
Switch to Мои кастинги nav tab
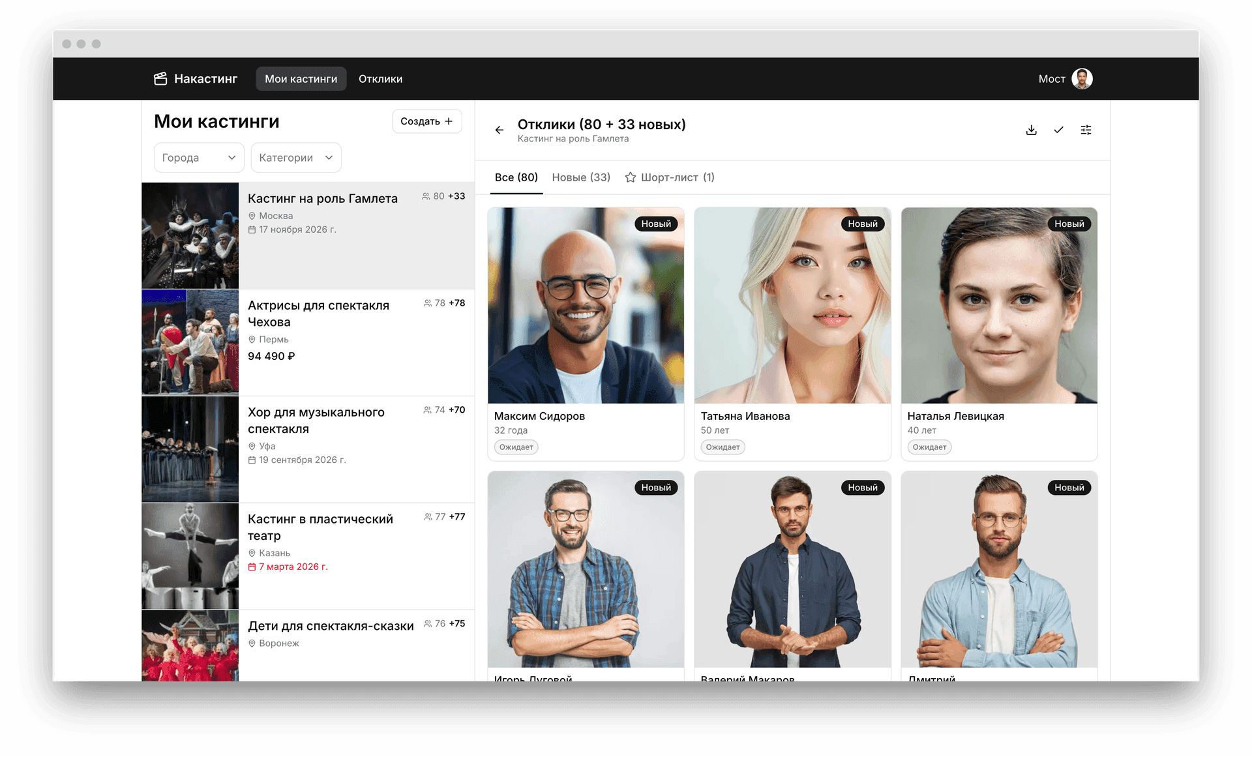tap(301, 79)
